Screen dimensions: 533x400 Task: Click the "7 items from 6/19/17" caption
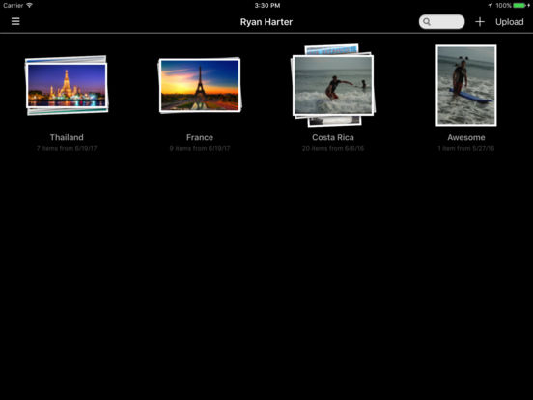(x=67, y=148)
